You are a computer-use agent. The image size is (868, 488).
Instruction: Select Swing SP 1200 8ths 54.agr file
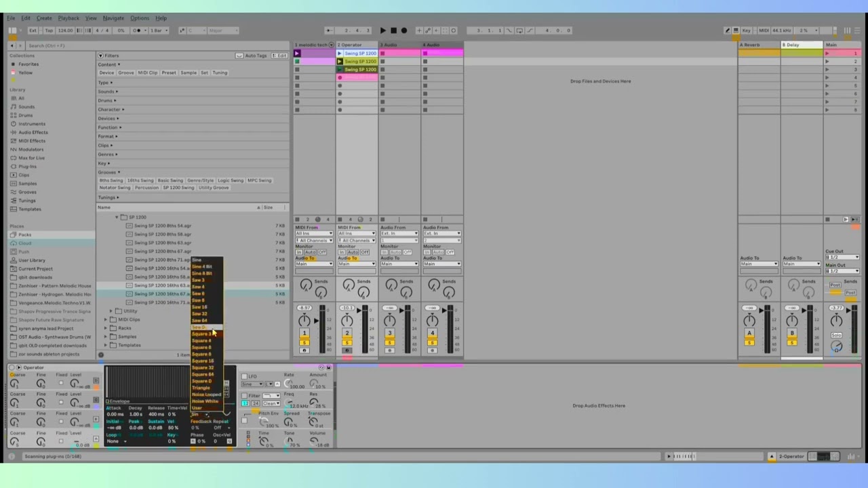(x=163, y=226)
